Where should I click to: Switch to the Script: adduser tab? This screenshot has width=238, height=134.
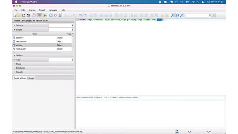point(20,78)
